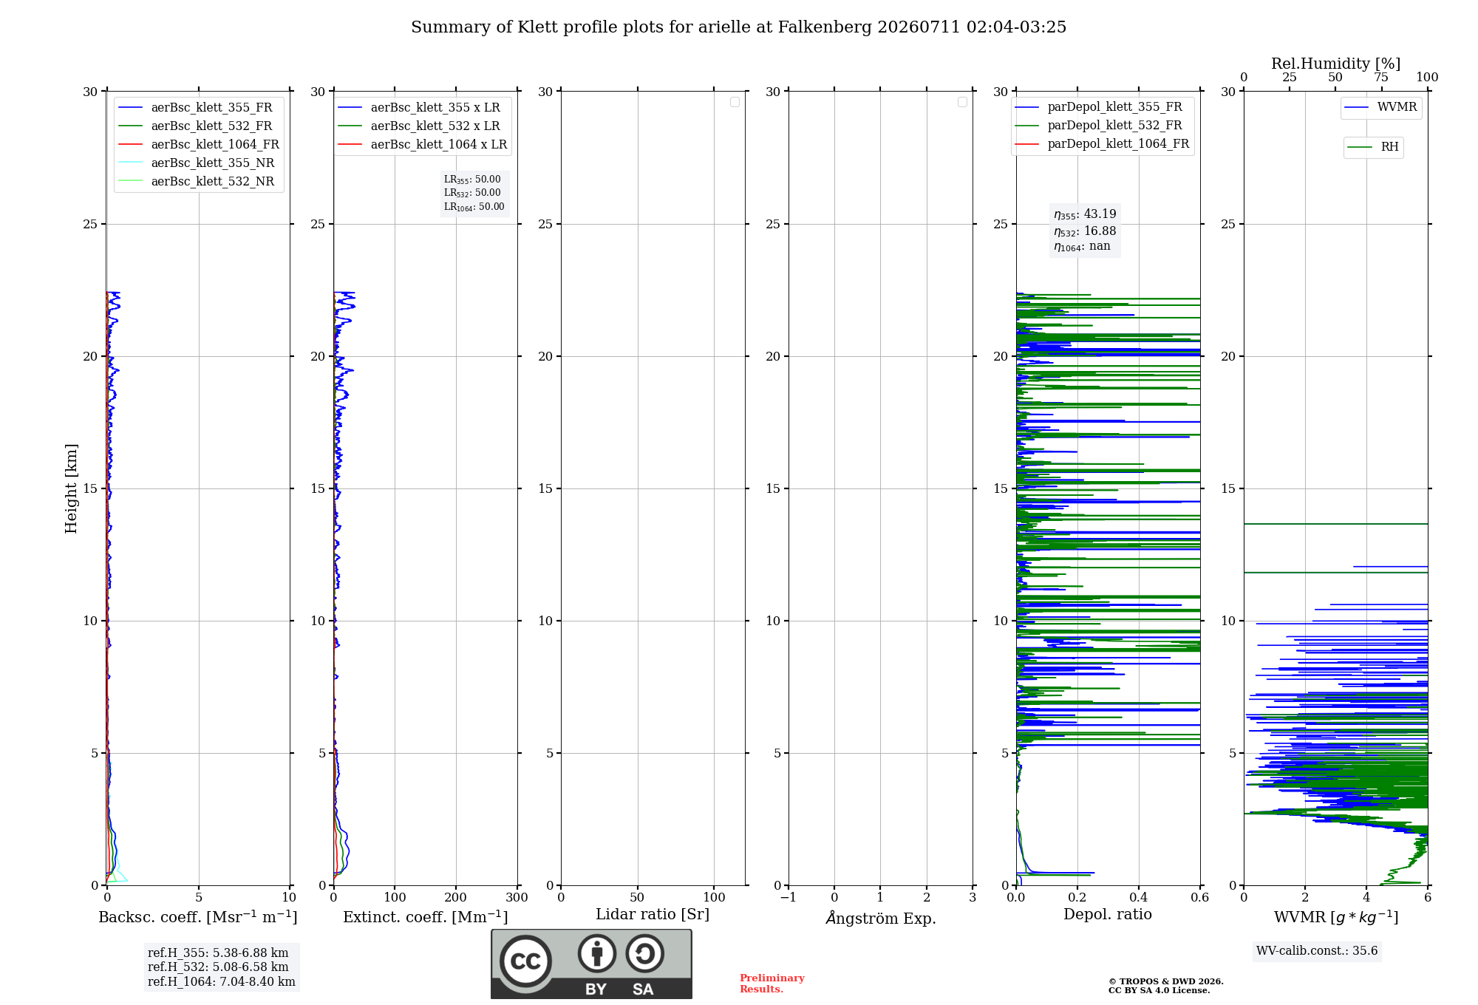Click the empty legend box in Ångström panel
This screenshot has height=1005, width=1478.
(x=962, y=102)
